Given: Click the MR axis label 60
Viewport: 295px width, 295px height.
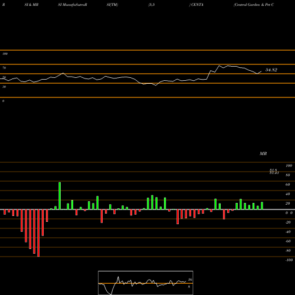Looking at the screenshot, I should pyautogui.click(x=288, y=185).
